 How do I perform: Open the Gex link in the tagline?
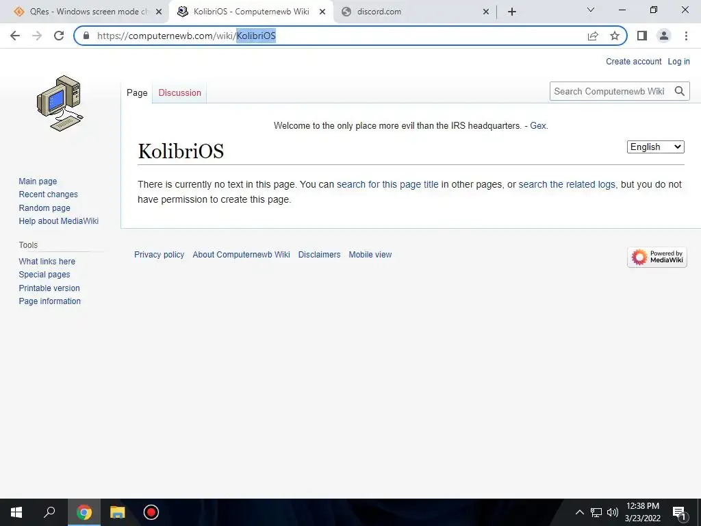click(538, 126)
